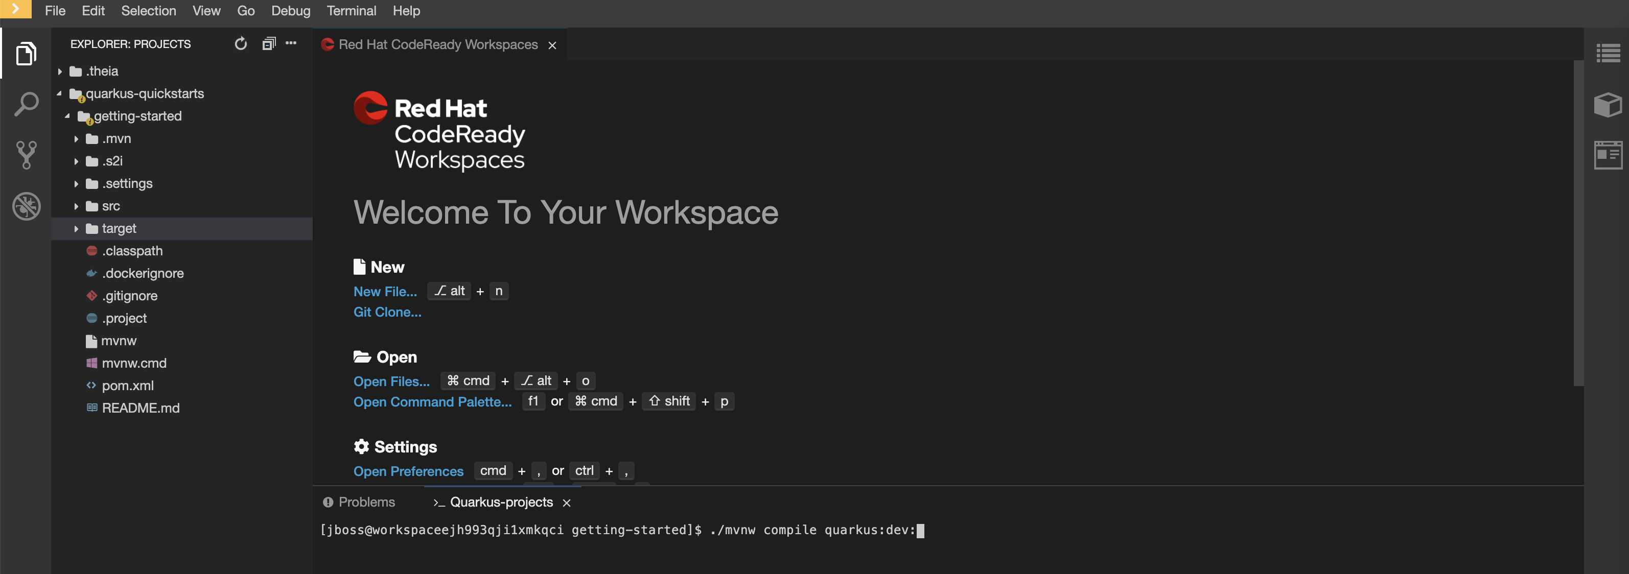Screen dimensions: 1629x574
Task: Close the Red Hat CodeReady Workspaces tab
Action: pyautogui.click(x=552, y=45)
